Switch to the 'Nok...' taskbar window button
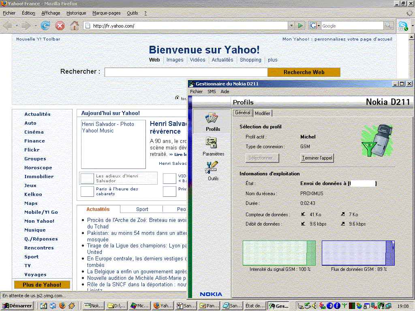Screen dimensions: 415x311 (x=94, y=306)
